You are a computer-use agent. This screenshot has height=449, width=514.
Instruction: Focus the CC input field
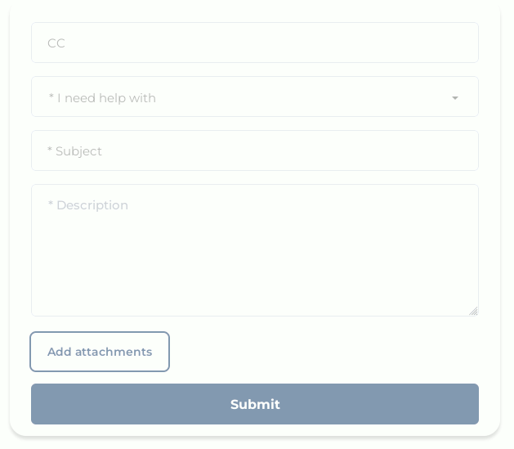(254, 43)
